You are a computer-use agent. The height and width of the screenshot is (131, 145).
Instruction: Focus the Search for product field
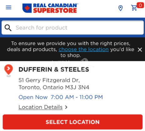[x=72, y=28]
